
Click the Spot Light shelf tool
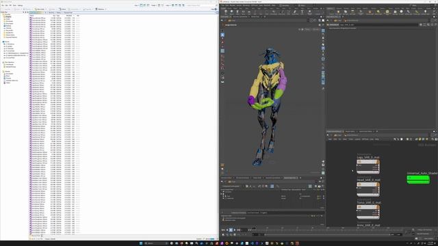point(345,12)
